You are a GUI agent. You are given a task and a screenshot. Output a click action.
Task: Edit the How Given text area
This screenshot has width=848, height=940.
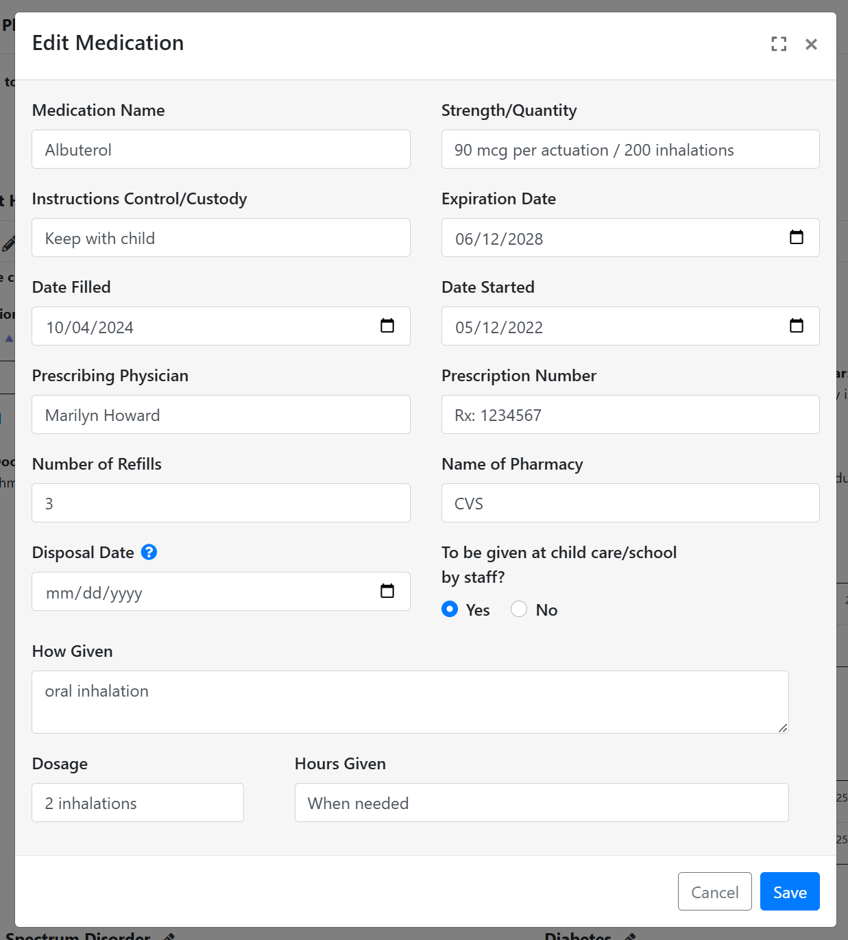coord(410,702)
